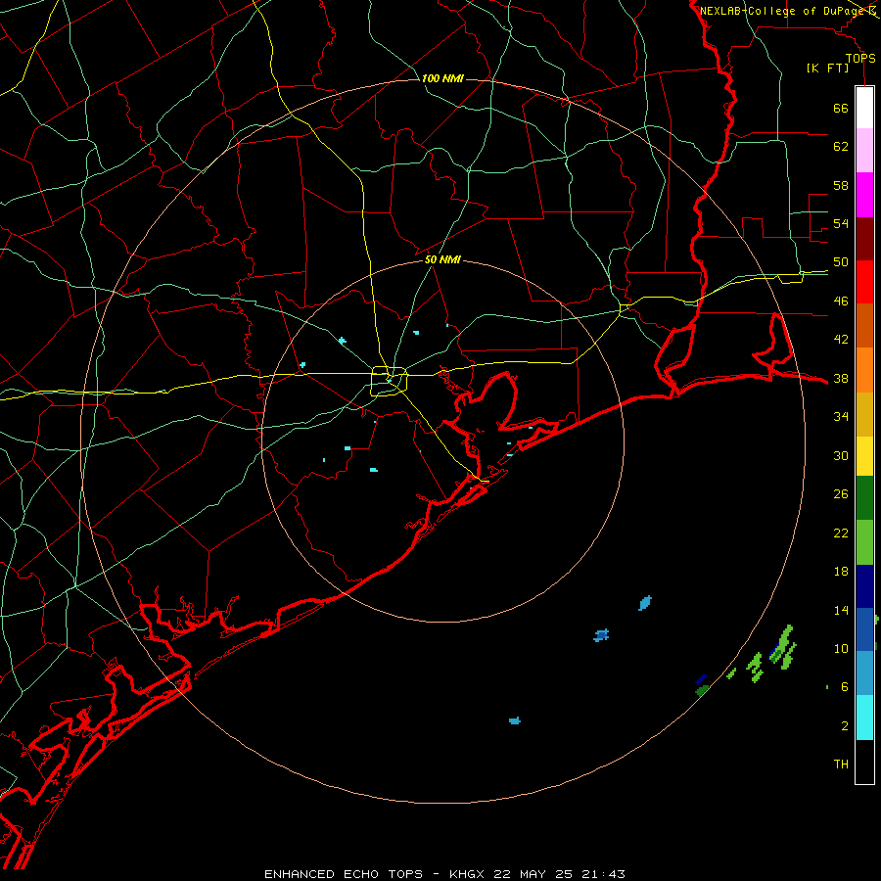Click the legend value "50"
This screenshot has width=881, height=881.
(x=841, y=262)
